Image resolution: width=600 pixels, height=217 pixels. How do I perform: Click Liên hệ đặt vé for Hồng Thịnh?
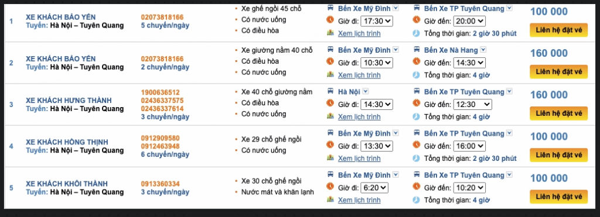[x=558, y=155]
